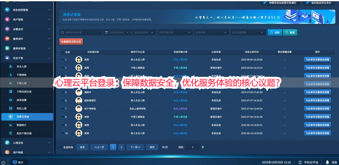339x165 pixels.
Task: Tick the checkbox for row 2
Action: point(63,68)
